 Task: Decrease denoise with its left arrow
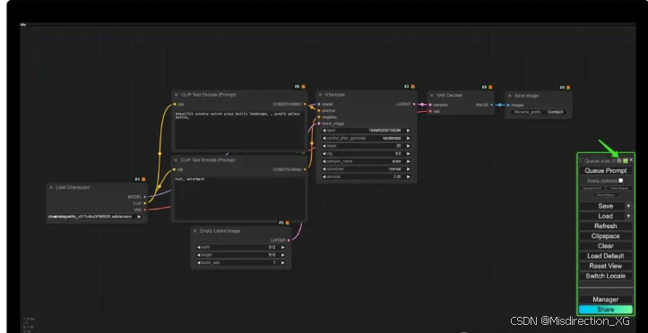point(324,176)
